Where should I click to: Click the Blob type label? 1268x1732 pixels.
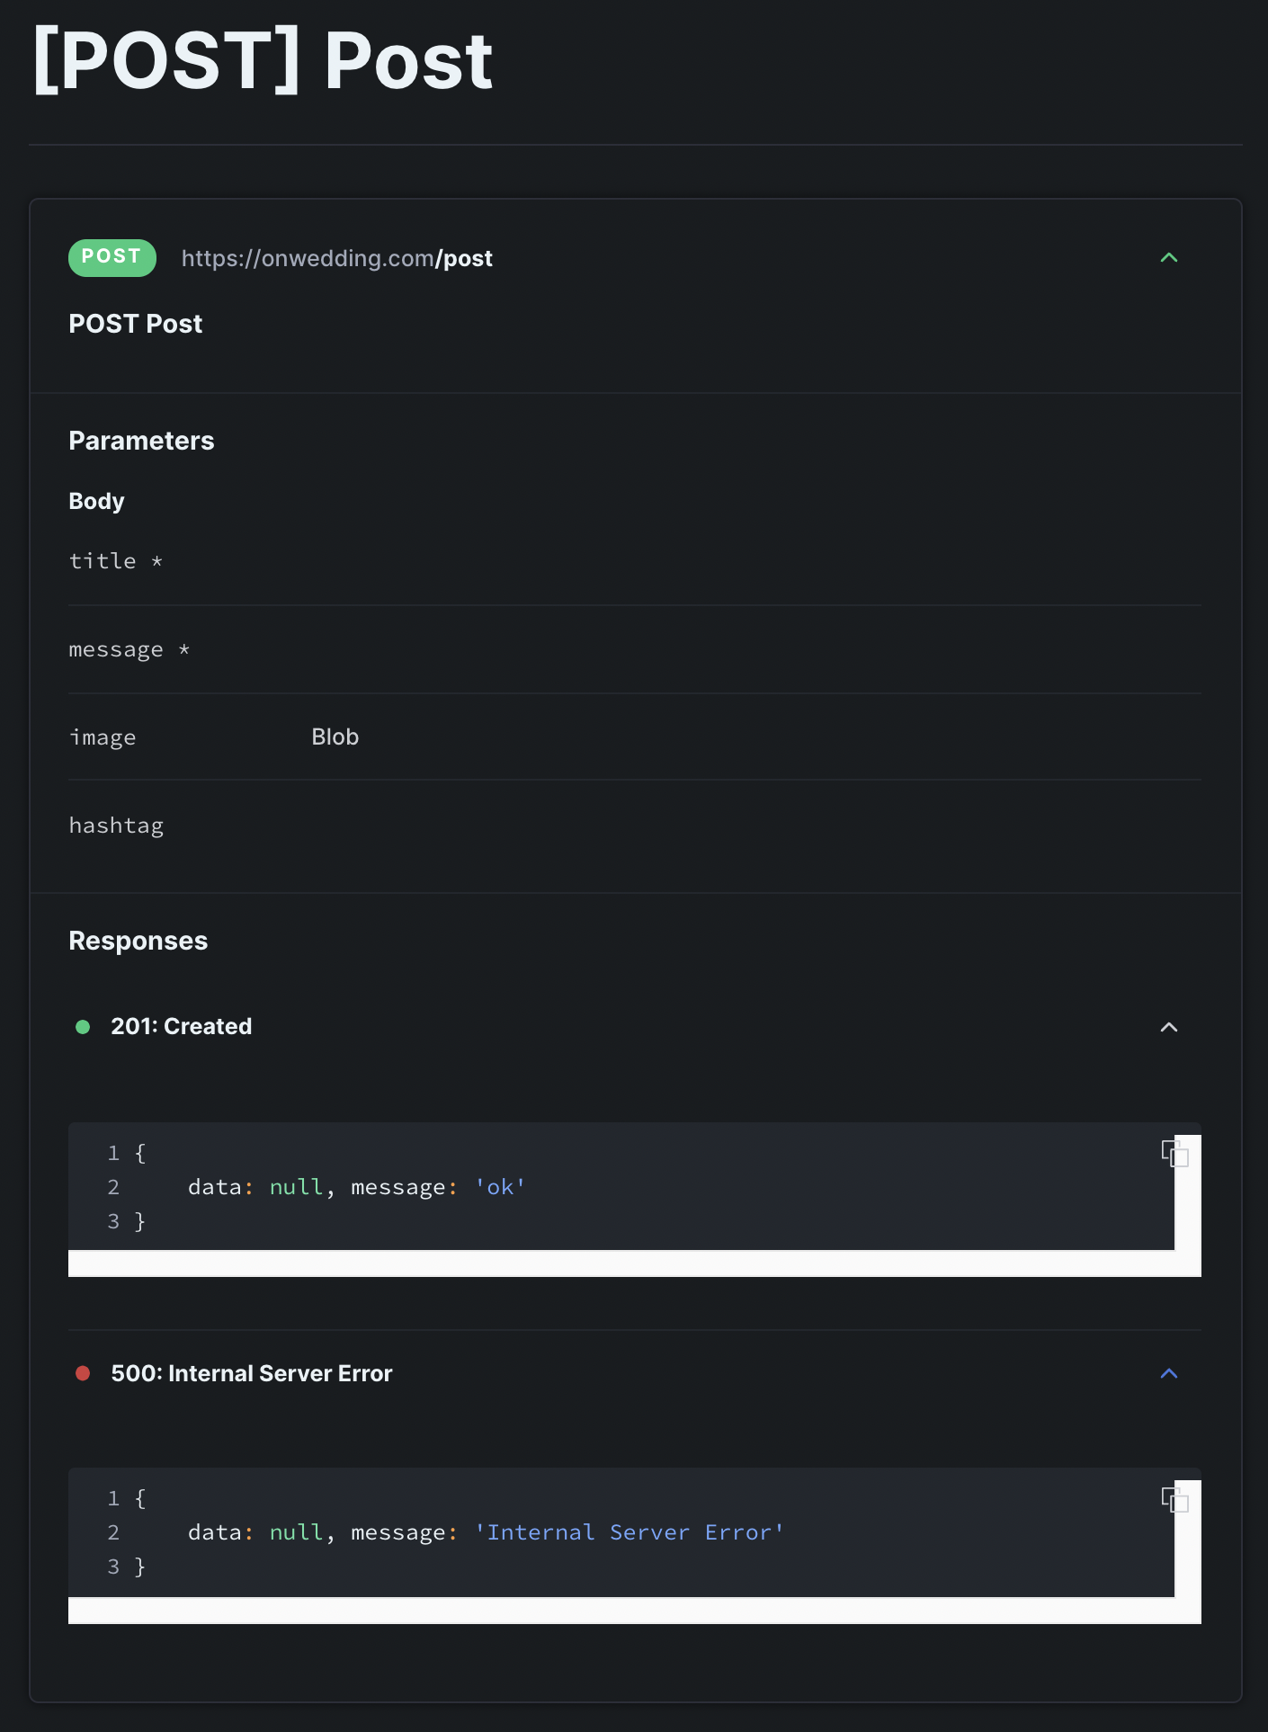pyautogui.click(x=335, y=737)
